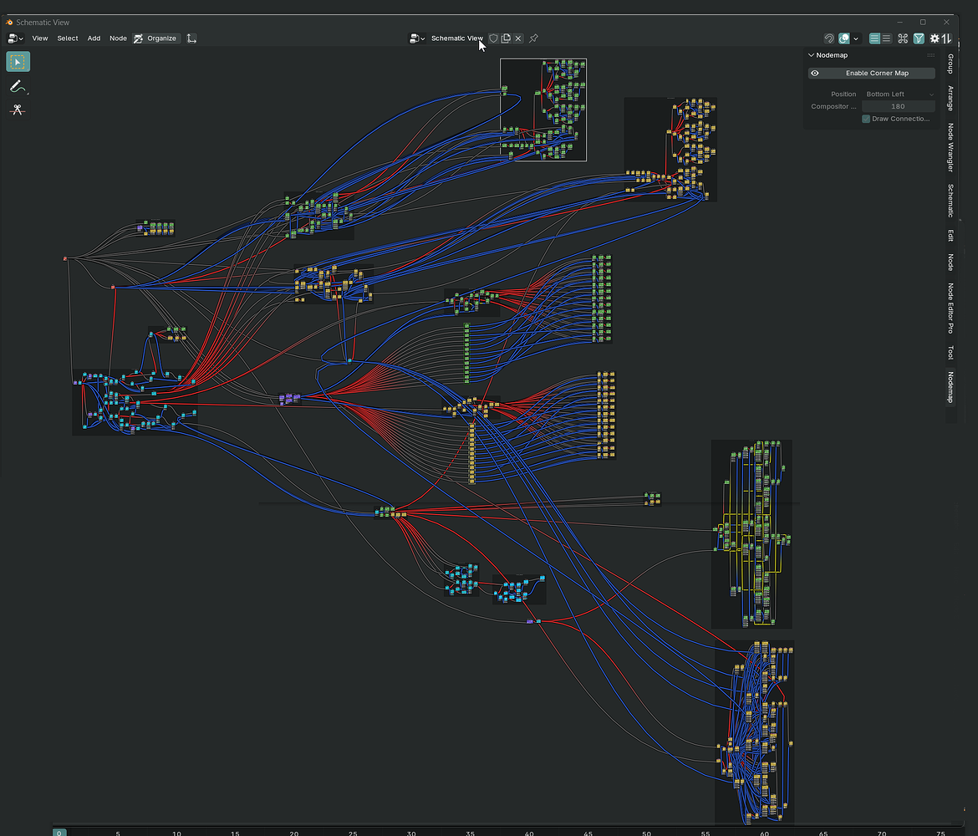Open the Position Bottom Left dropdown
Image resolution: width=978 pixels, height=836 pixels.
click(x=898, y=94)
